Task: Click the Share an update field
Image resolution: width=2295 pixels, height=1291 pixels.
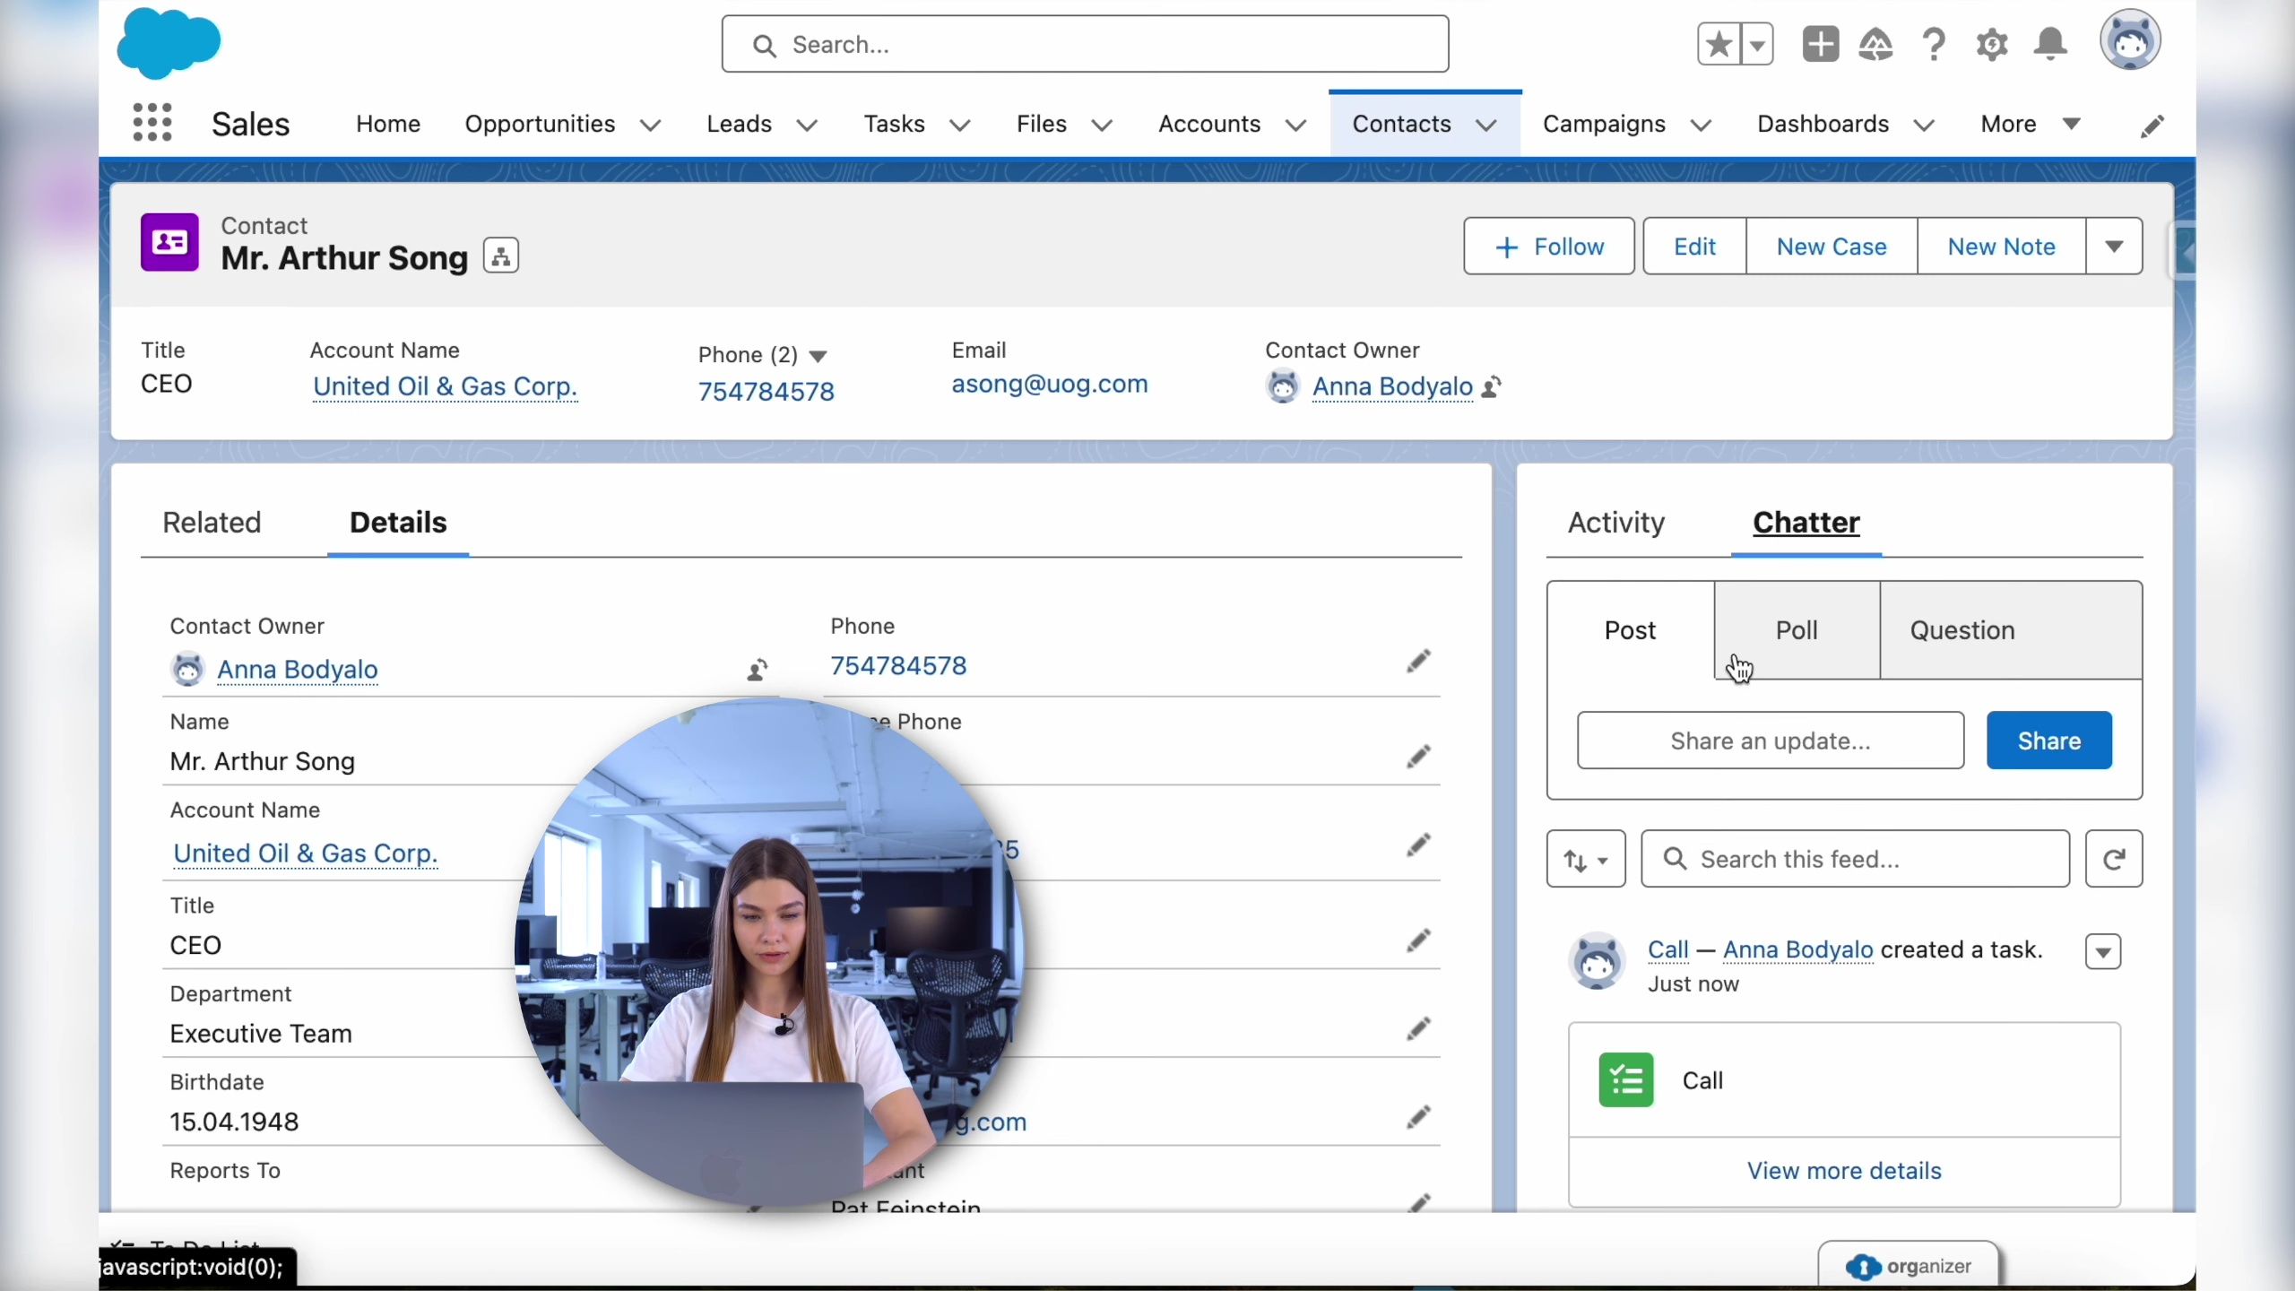Action: [x=1771, y=741]
